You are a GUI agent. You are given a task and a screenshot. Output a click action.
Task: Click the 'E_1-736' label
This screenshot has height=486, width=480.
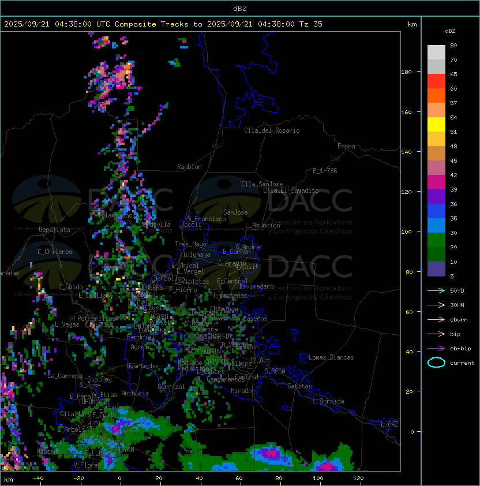[325, 171]
